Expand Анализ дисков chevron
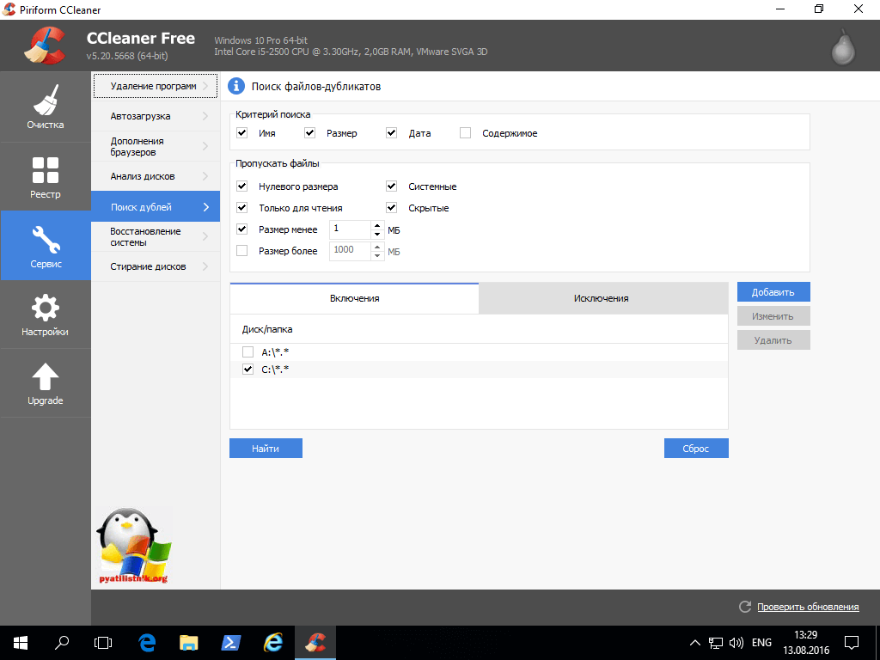Image resolution: width=880 pixels, height=660 pixels. pyautogui.click(x=205, y=176)
